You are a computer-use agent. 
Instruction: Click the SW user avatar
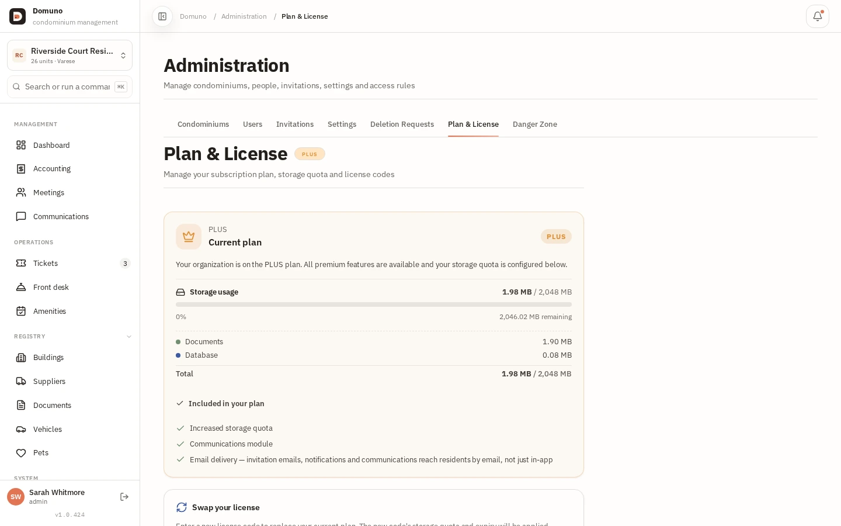(x=16, y=497)
